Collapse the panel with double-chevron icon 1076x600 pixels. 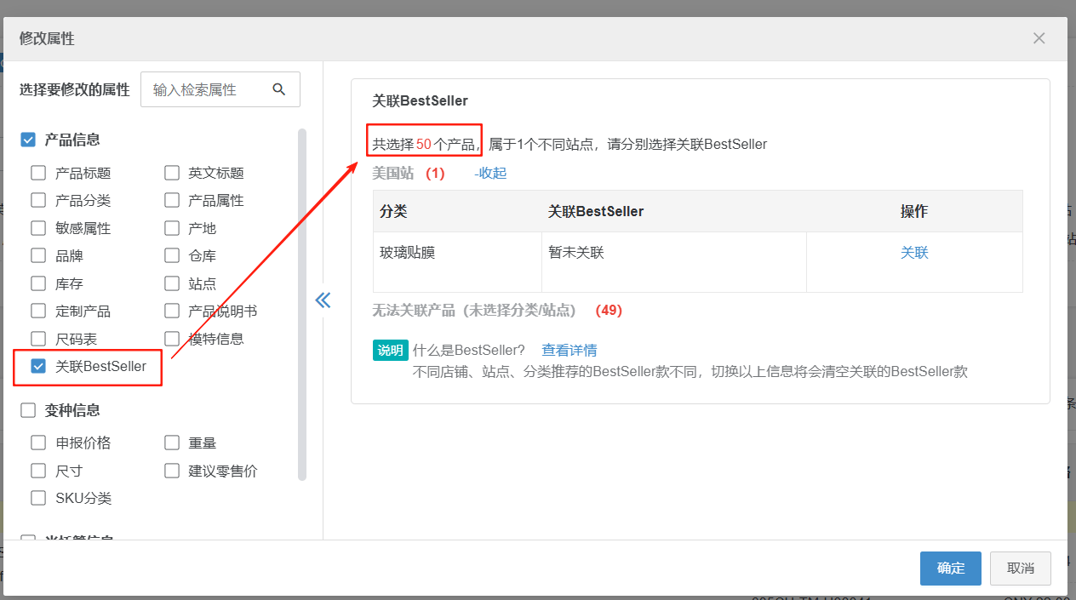(323, 300)
